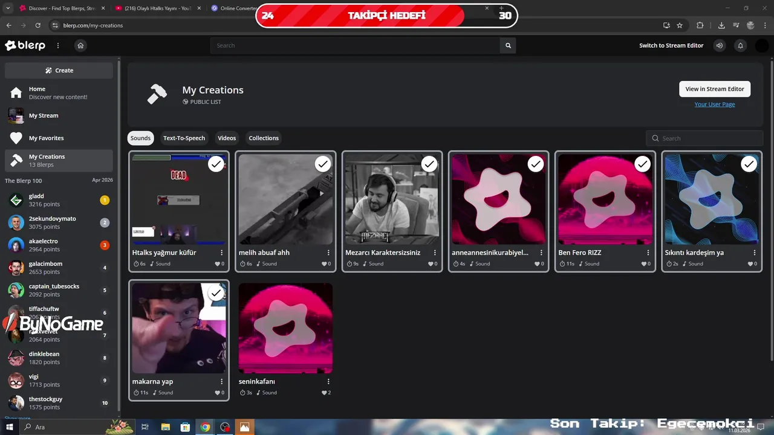Open My Stream in the sidebar

pyautogui.click(x=59, y=115)
